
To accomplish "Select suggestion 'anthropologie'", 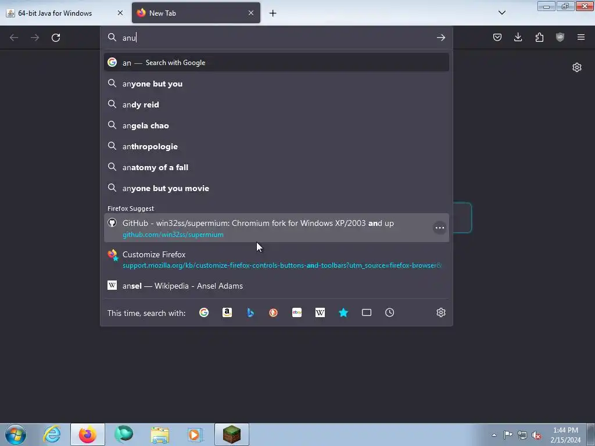I will pyautogui.click(x=276, y=146).
